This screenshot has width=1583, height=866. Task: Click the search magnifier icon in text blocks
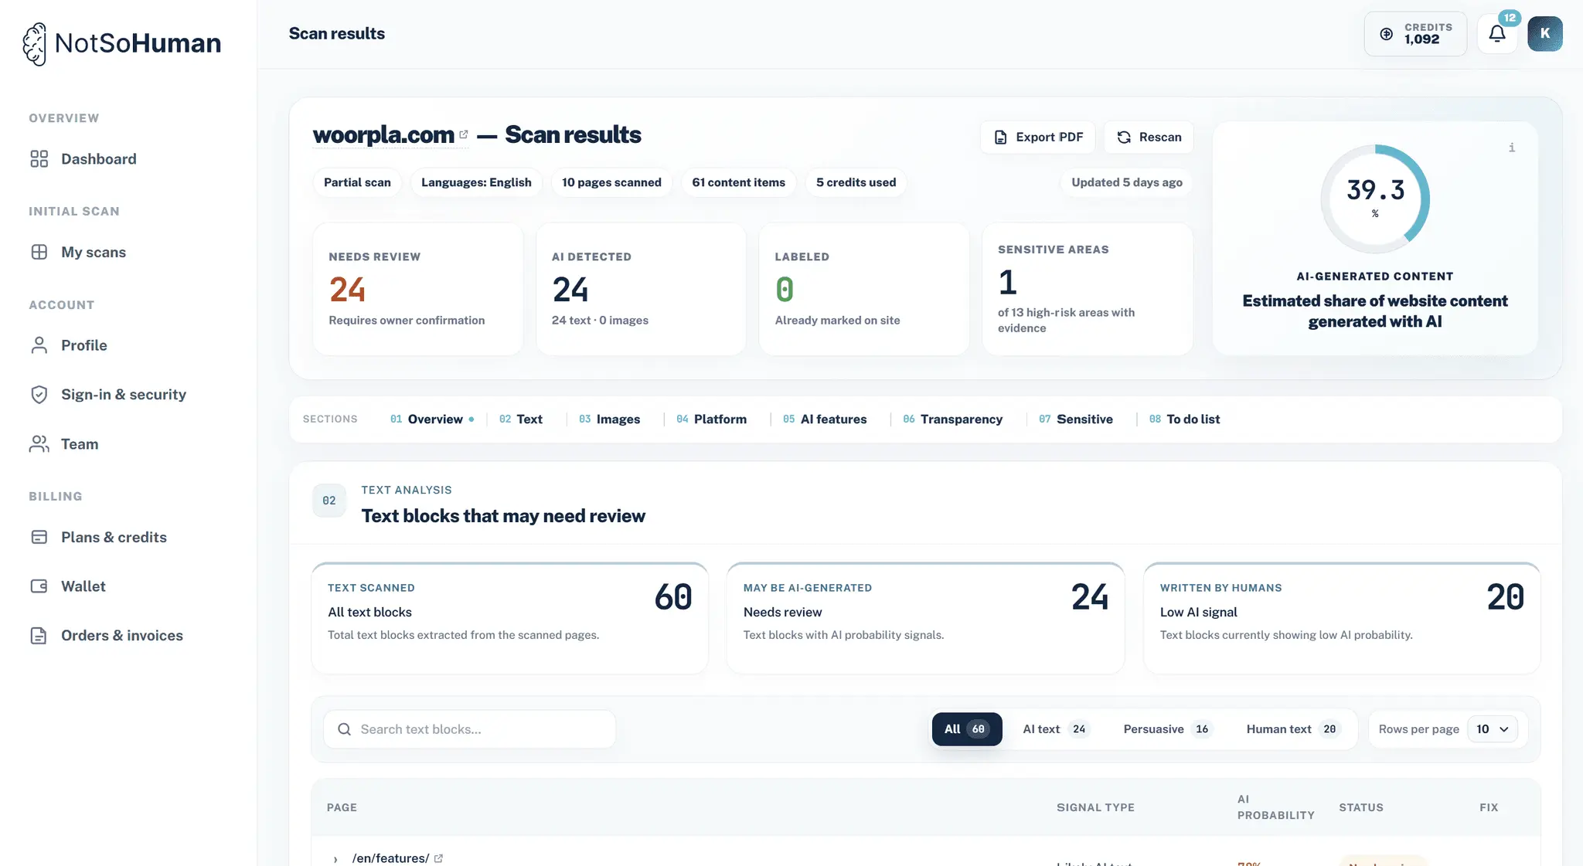[345, 729]
